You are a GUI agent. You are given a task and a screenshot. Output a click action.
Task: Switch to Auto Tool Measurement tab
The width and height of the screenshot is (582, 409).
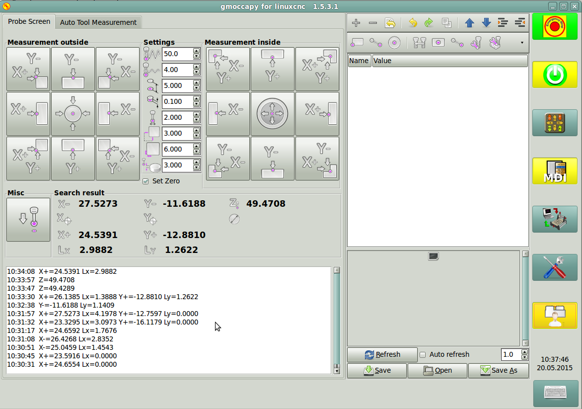click(x=98, y=22)
